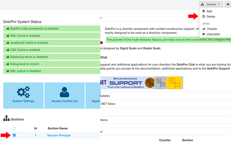Expand the .NET News accordion row
Screen dimensions: 231x142
166,104
